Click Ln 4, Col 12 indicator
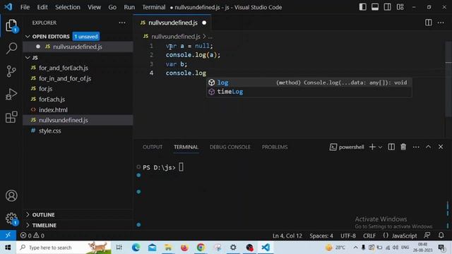 click(x=287, y=236)
